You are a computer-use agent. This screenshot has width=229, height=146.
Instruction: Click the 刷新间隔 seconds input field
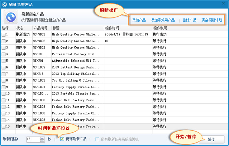(x=33, y=139)
